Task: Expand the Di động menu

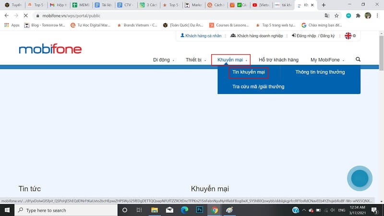Action: (163, 60)
